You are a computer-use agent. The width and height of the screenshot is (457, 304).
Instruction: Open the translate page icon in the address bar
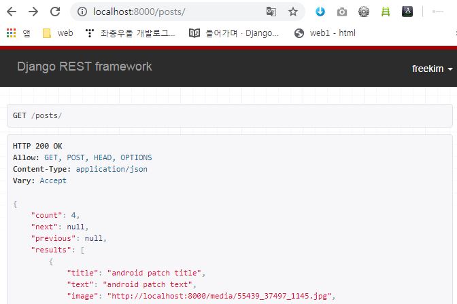pos(271,12)
